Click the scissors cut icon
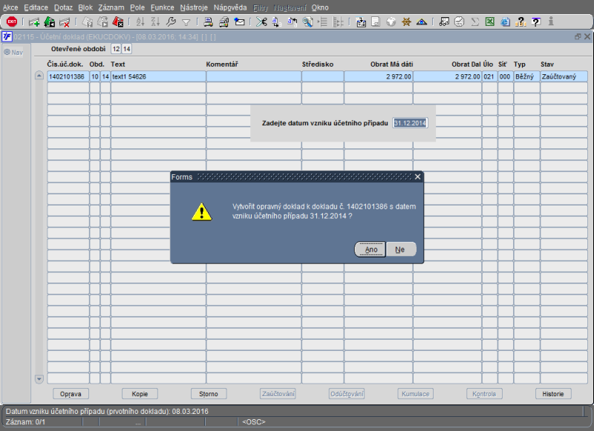This screenshot has height=431, width=594. (x=261, y=22)
